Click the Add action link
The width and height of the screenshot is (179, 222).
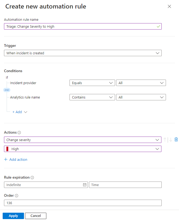point(15,159)
